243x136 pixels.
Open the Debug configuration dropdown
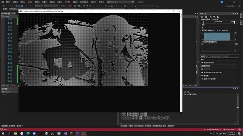pyautogui.click(x=39, y=6)
